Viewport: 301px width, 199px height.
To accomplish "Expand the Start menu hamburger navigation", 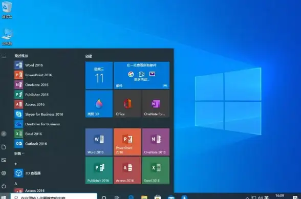I will (4, 56).
